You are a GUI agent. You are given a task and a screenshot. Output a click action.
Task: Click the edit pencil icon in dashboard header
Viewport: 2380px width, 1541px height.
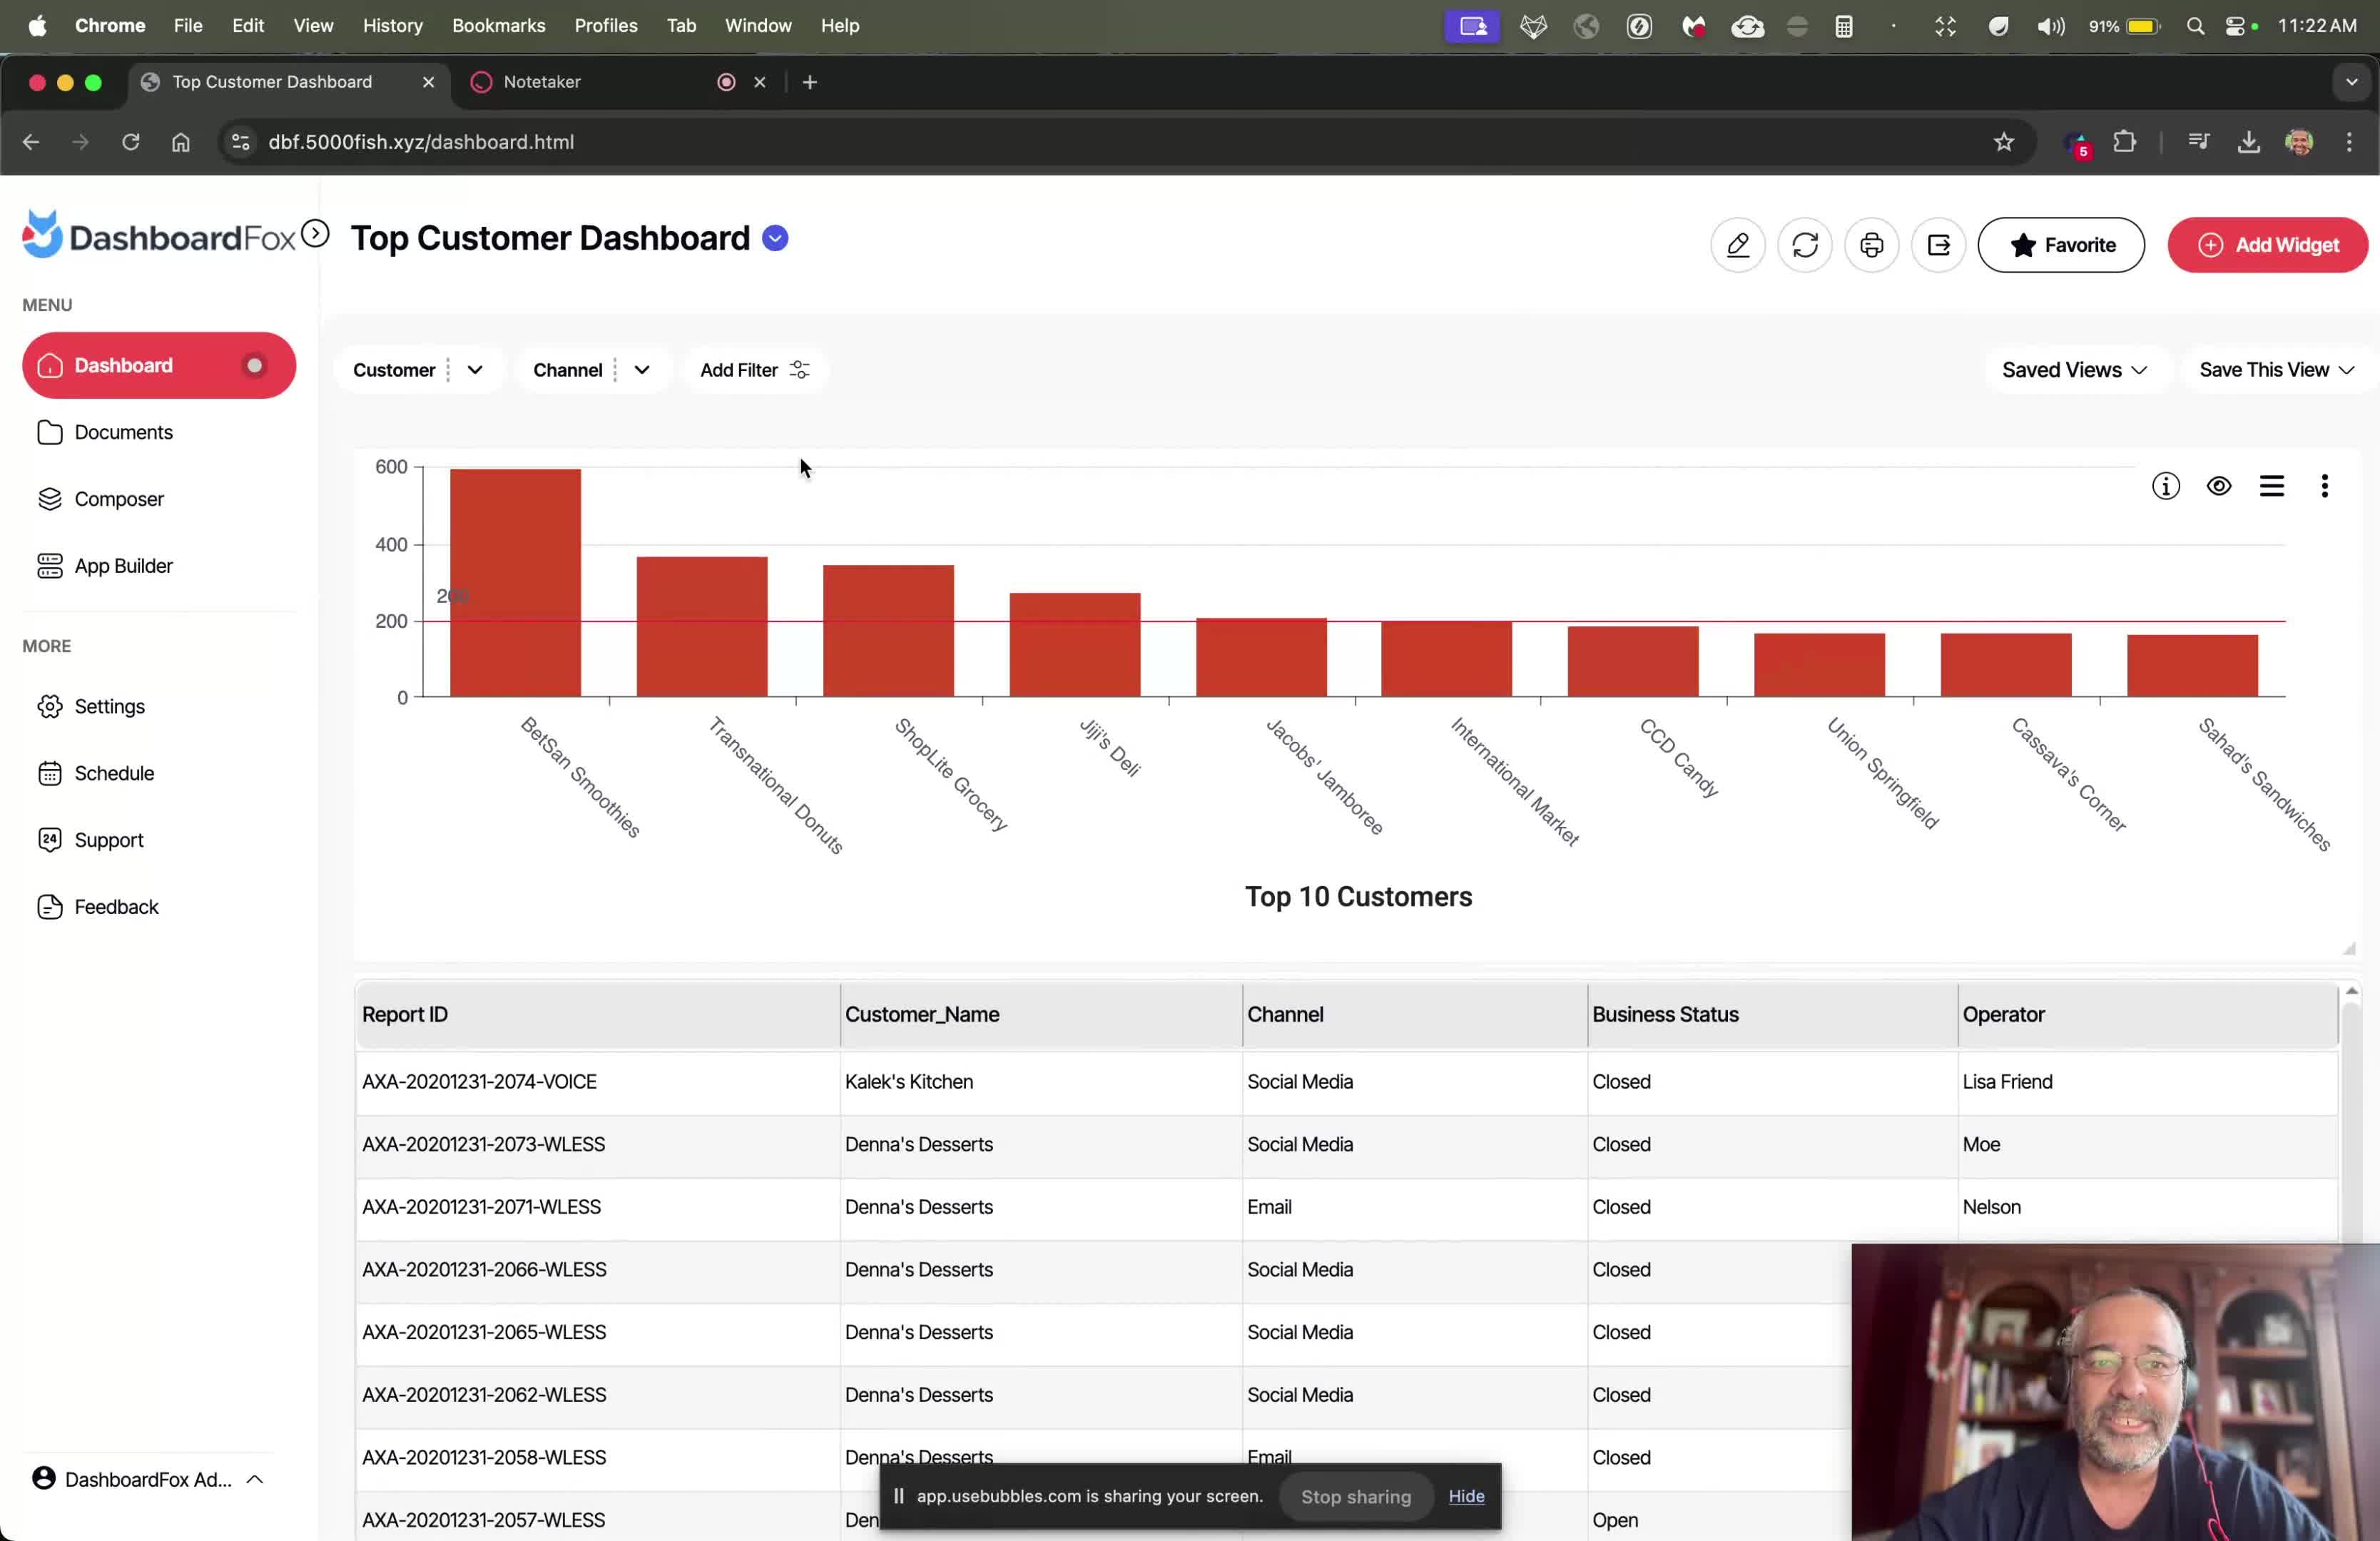pyautogui.click(x=1737, y=245)
